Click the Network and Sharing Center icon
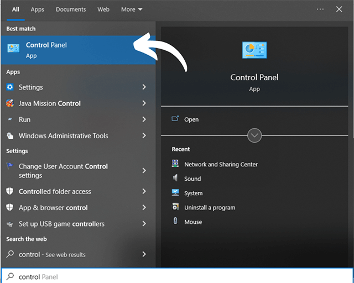The width and height of the screenshot is (354, 283). [x=175, y=164]
